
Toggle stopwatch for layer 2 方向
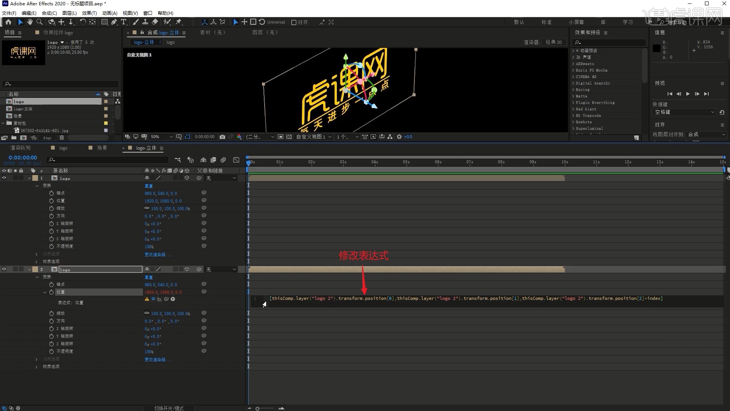pos(51,321)
